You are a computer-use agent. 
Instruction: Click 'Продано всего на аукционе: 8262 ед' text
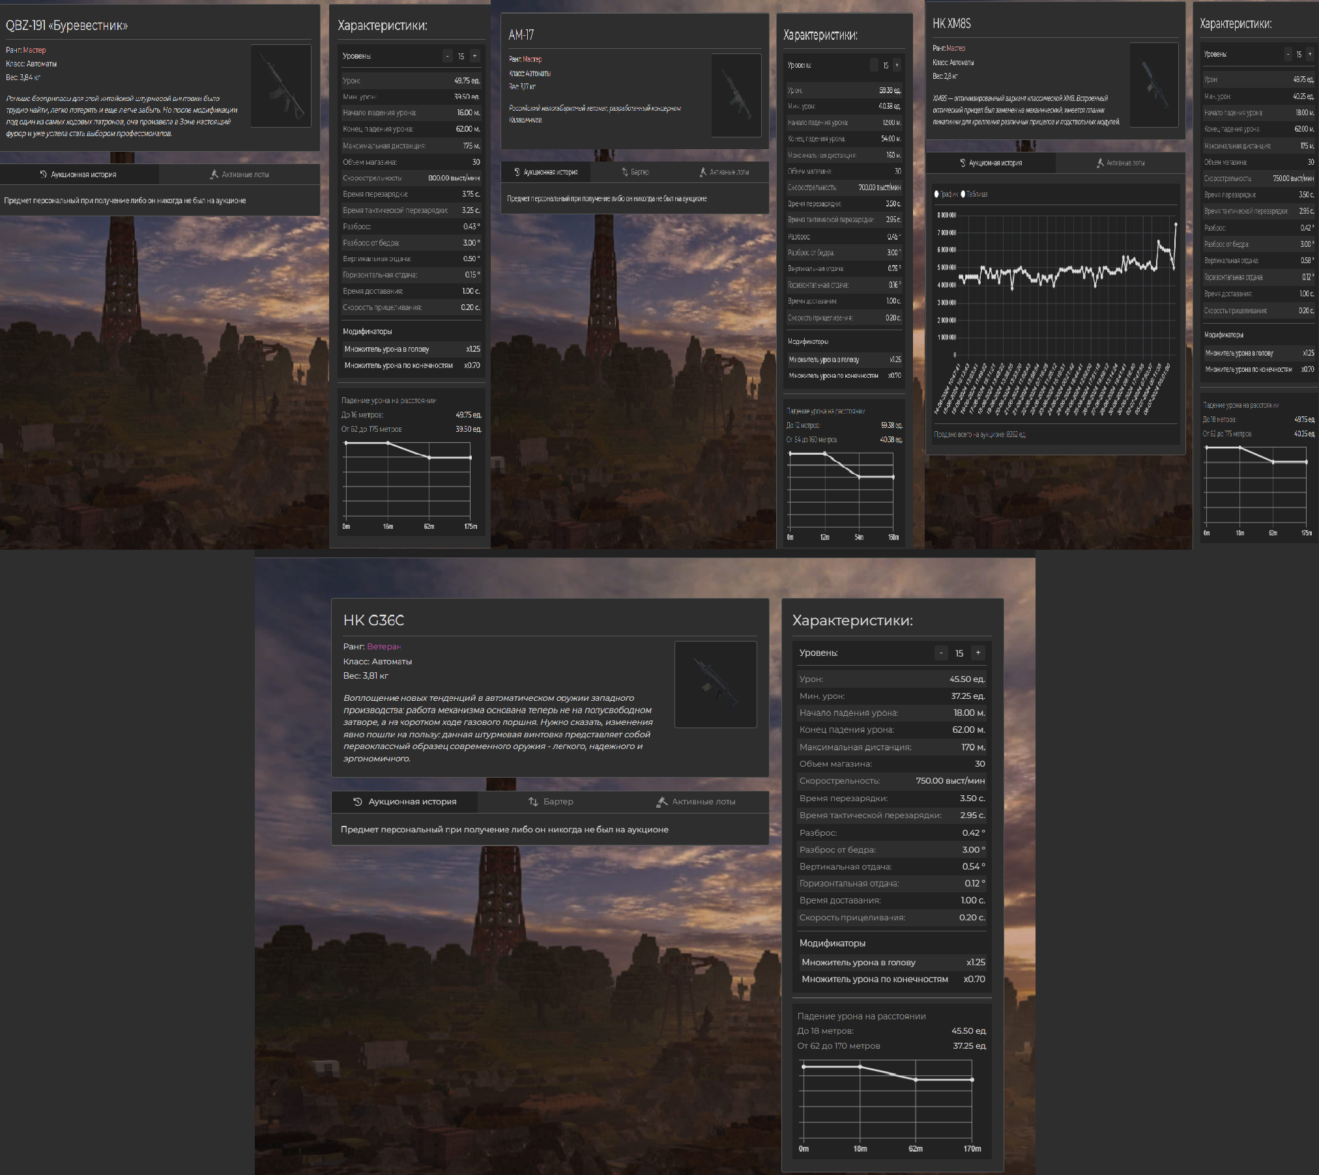click(979, 434)
